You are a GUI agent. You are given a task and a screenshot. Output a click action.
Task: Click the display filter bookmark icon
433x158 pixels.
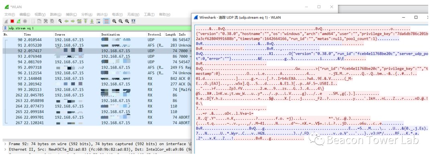click(5, 28)
